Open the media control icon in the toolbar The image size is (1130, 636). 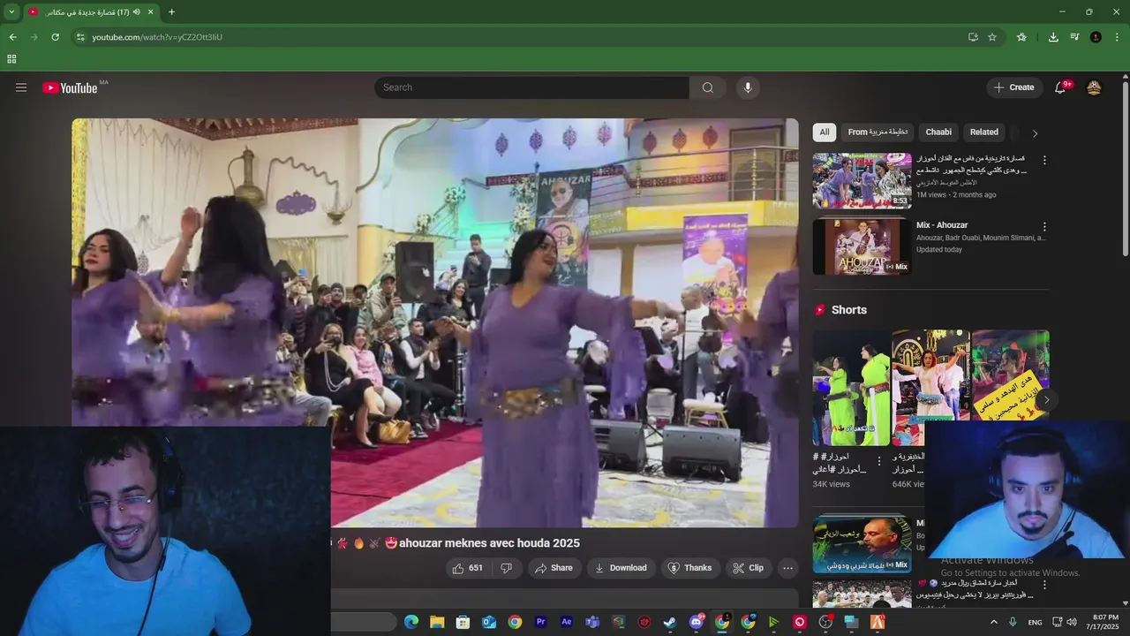coord(1074,37)
